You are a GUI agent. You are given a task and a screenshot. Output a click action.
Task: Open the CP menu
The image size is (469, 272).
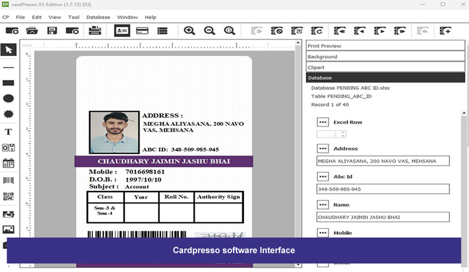(x=6, y=17)
